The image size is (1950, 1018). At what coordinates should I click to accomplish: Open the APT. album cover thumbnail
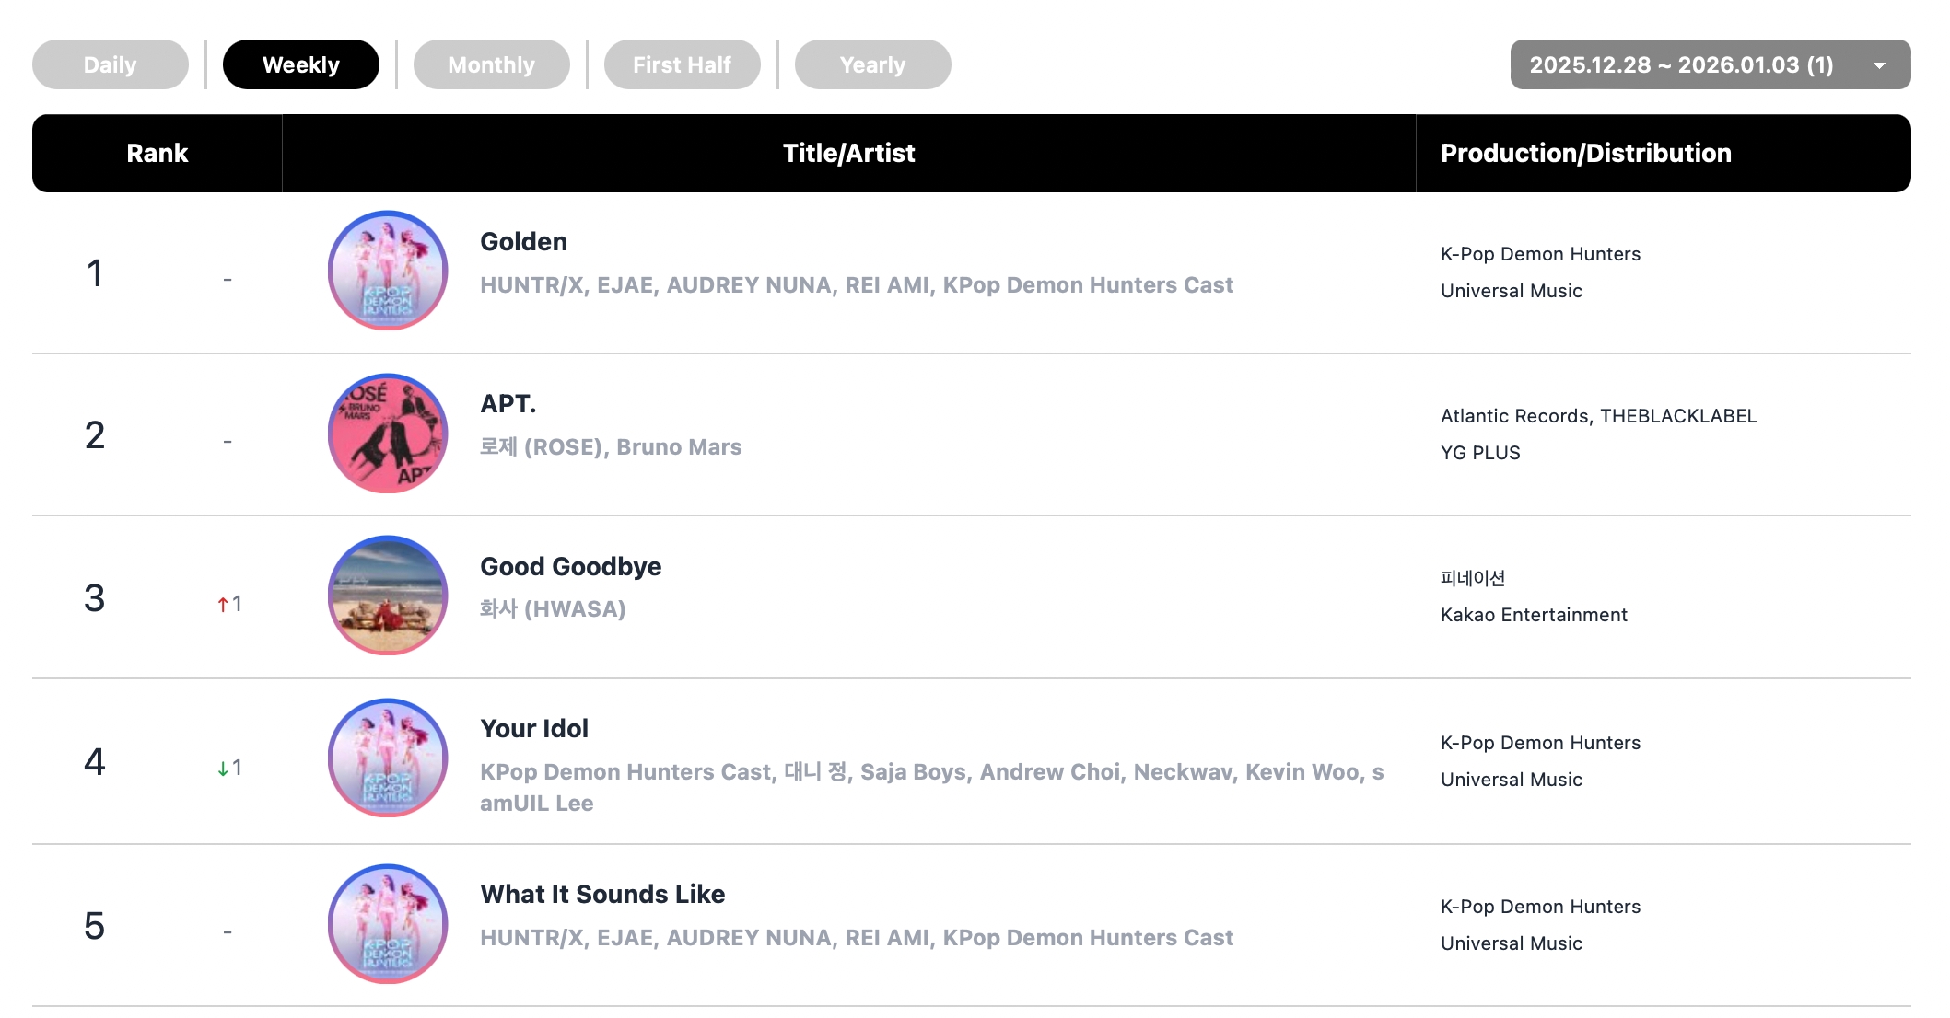388,434
